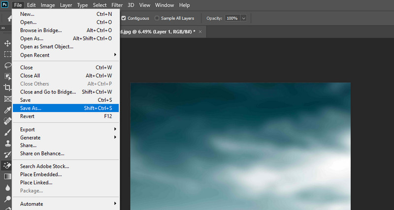Click Place Embedded in the File menu
The image size is (394, 210).
(41, 174)
